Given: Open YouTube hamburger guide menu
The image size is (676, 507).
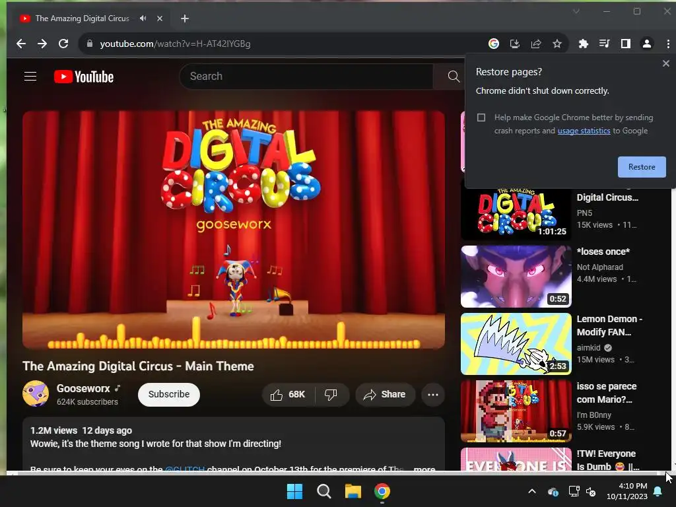Looking at the screenshot, I should pyautogui.click(x=30, y=77).
